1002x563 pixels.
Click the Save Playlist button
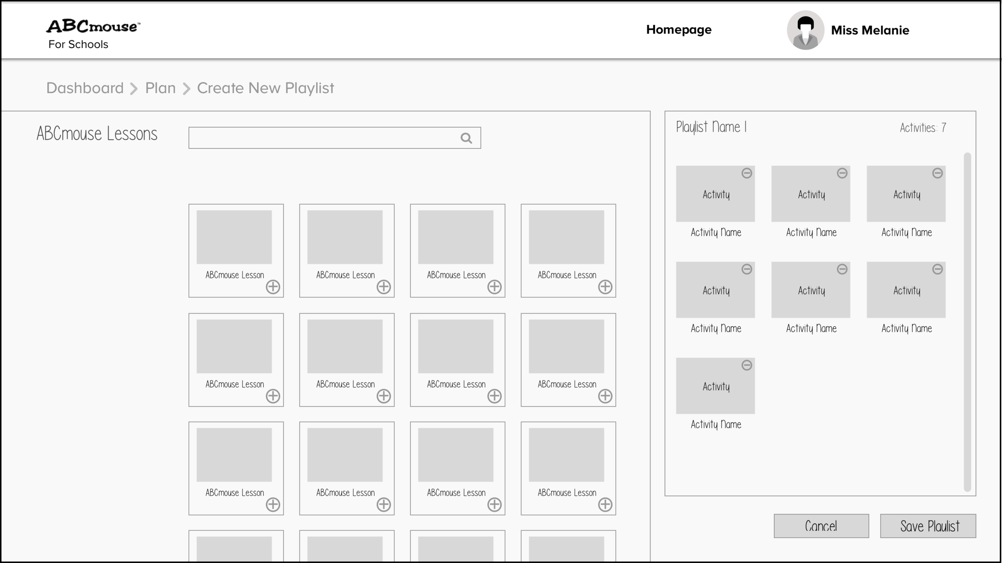(x=928, y=526)
